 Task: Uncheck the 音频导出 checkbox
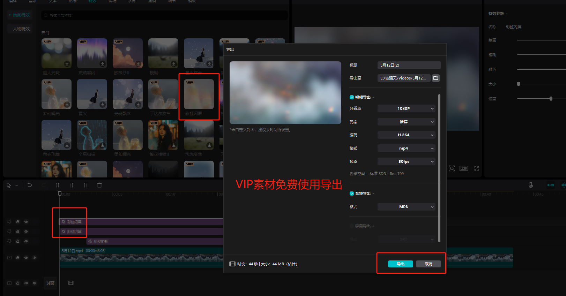coord(352,193)
